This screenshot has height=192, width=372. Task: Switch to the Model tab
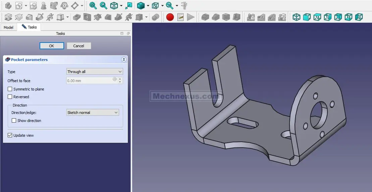click(8, 27)
